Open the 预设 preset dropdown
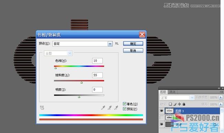Image resolution: width=224 pixels, height=133 pixels. 110,44
